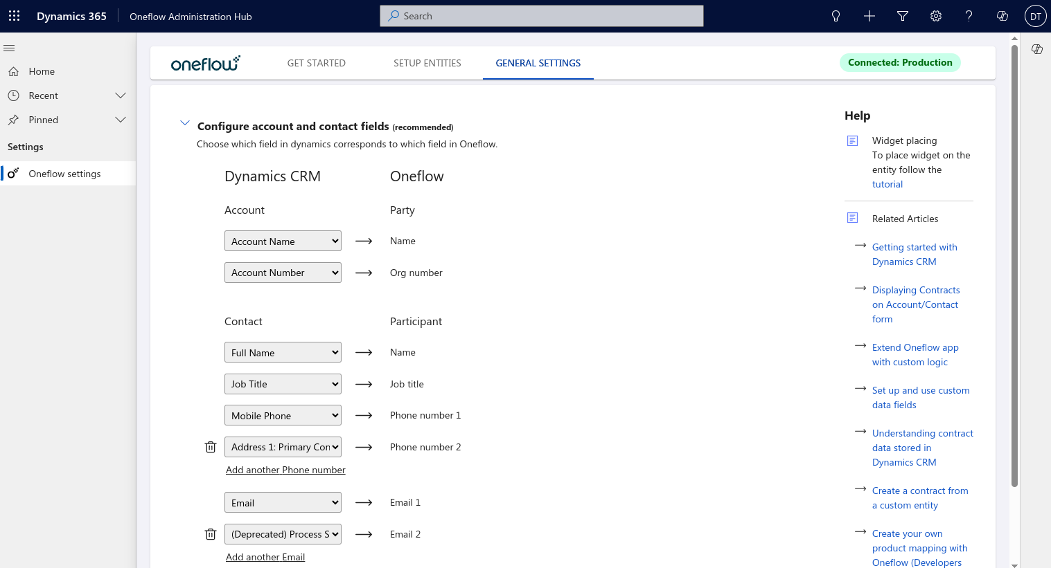Open the Email field dropdown

[x=283, y=502]
